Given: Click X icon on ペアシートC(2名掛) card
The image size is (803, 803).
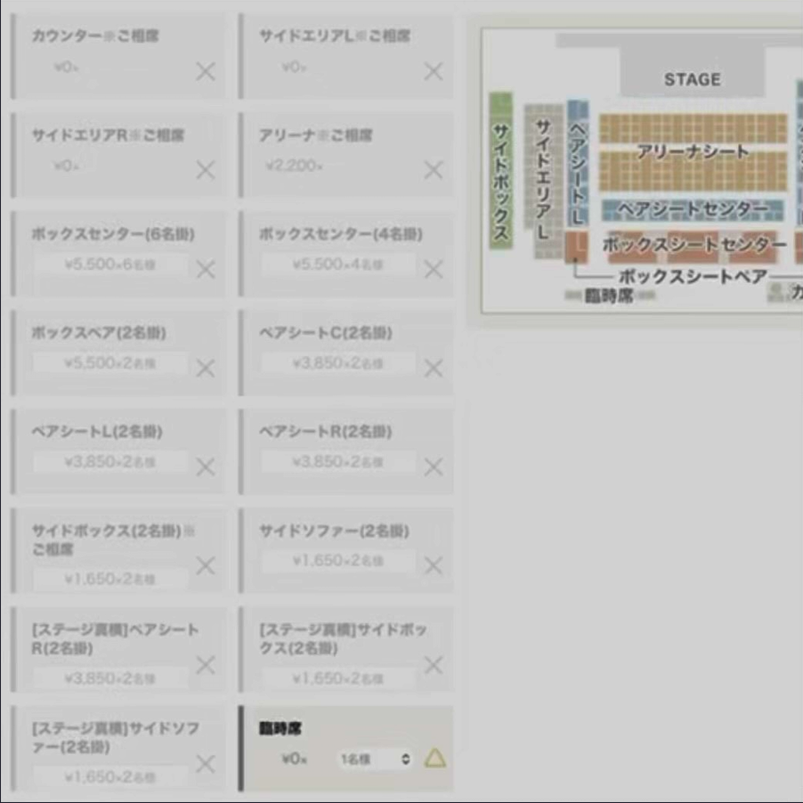Looking at the screenshot, I should (x=434, y=368).
